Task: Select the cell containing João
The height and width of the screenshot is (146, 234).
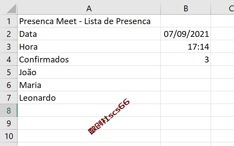Action: tap(89, 72)
